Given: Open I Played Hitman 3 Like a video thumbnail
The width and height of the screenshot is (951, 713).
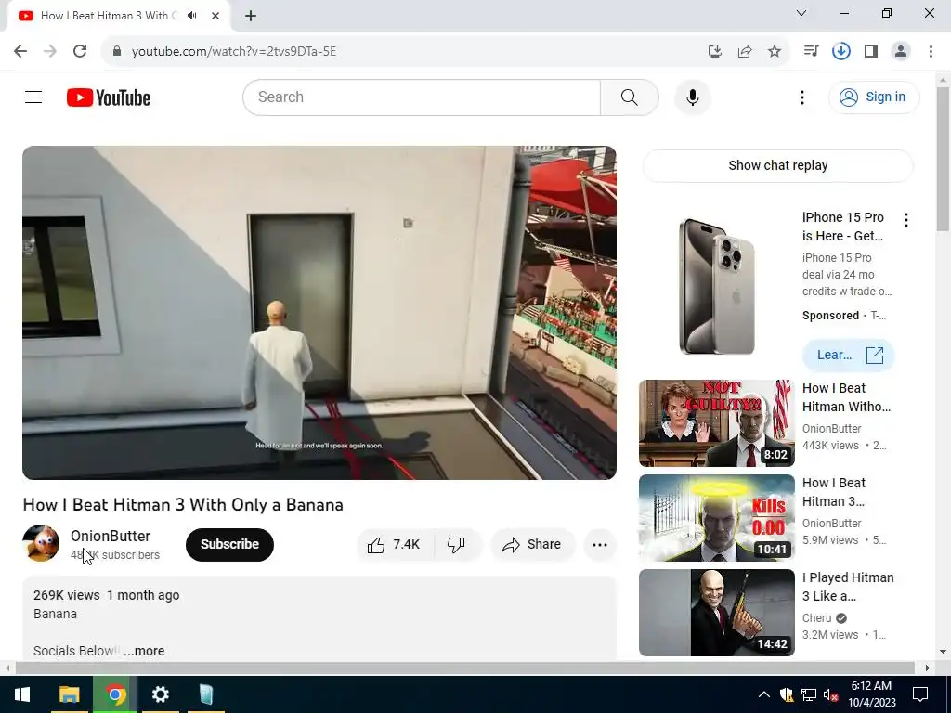Looking at the screenshot, I should click(x=716, y=613).
